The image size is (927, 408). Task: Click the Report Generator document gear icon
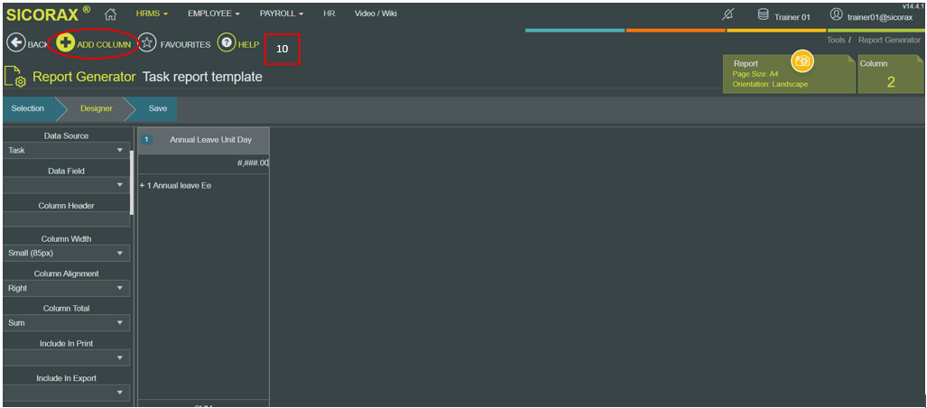(14, 77)
